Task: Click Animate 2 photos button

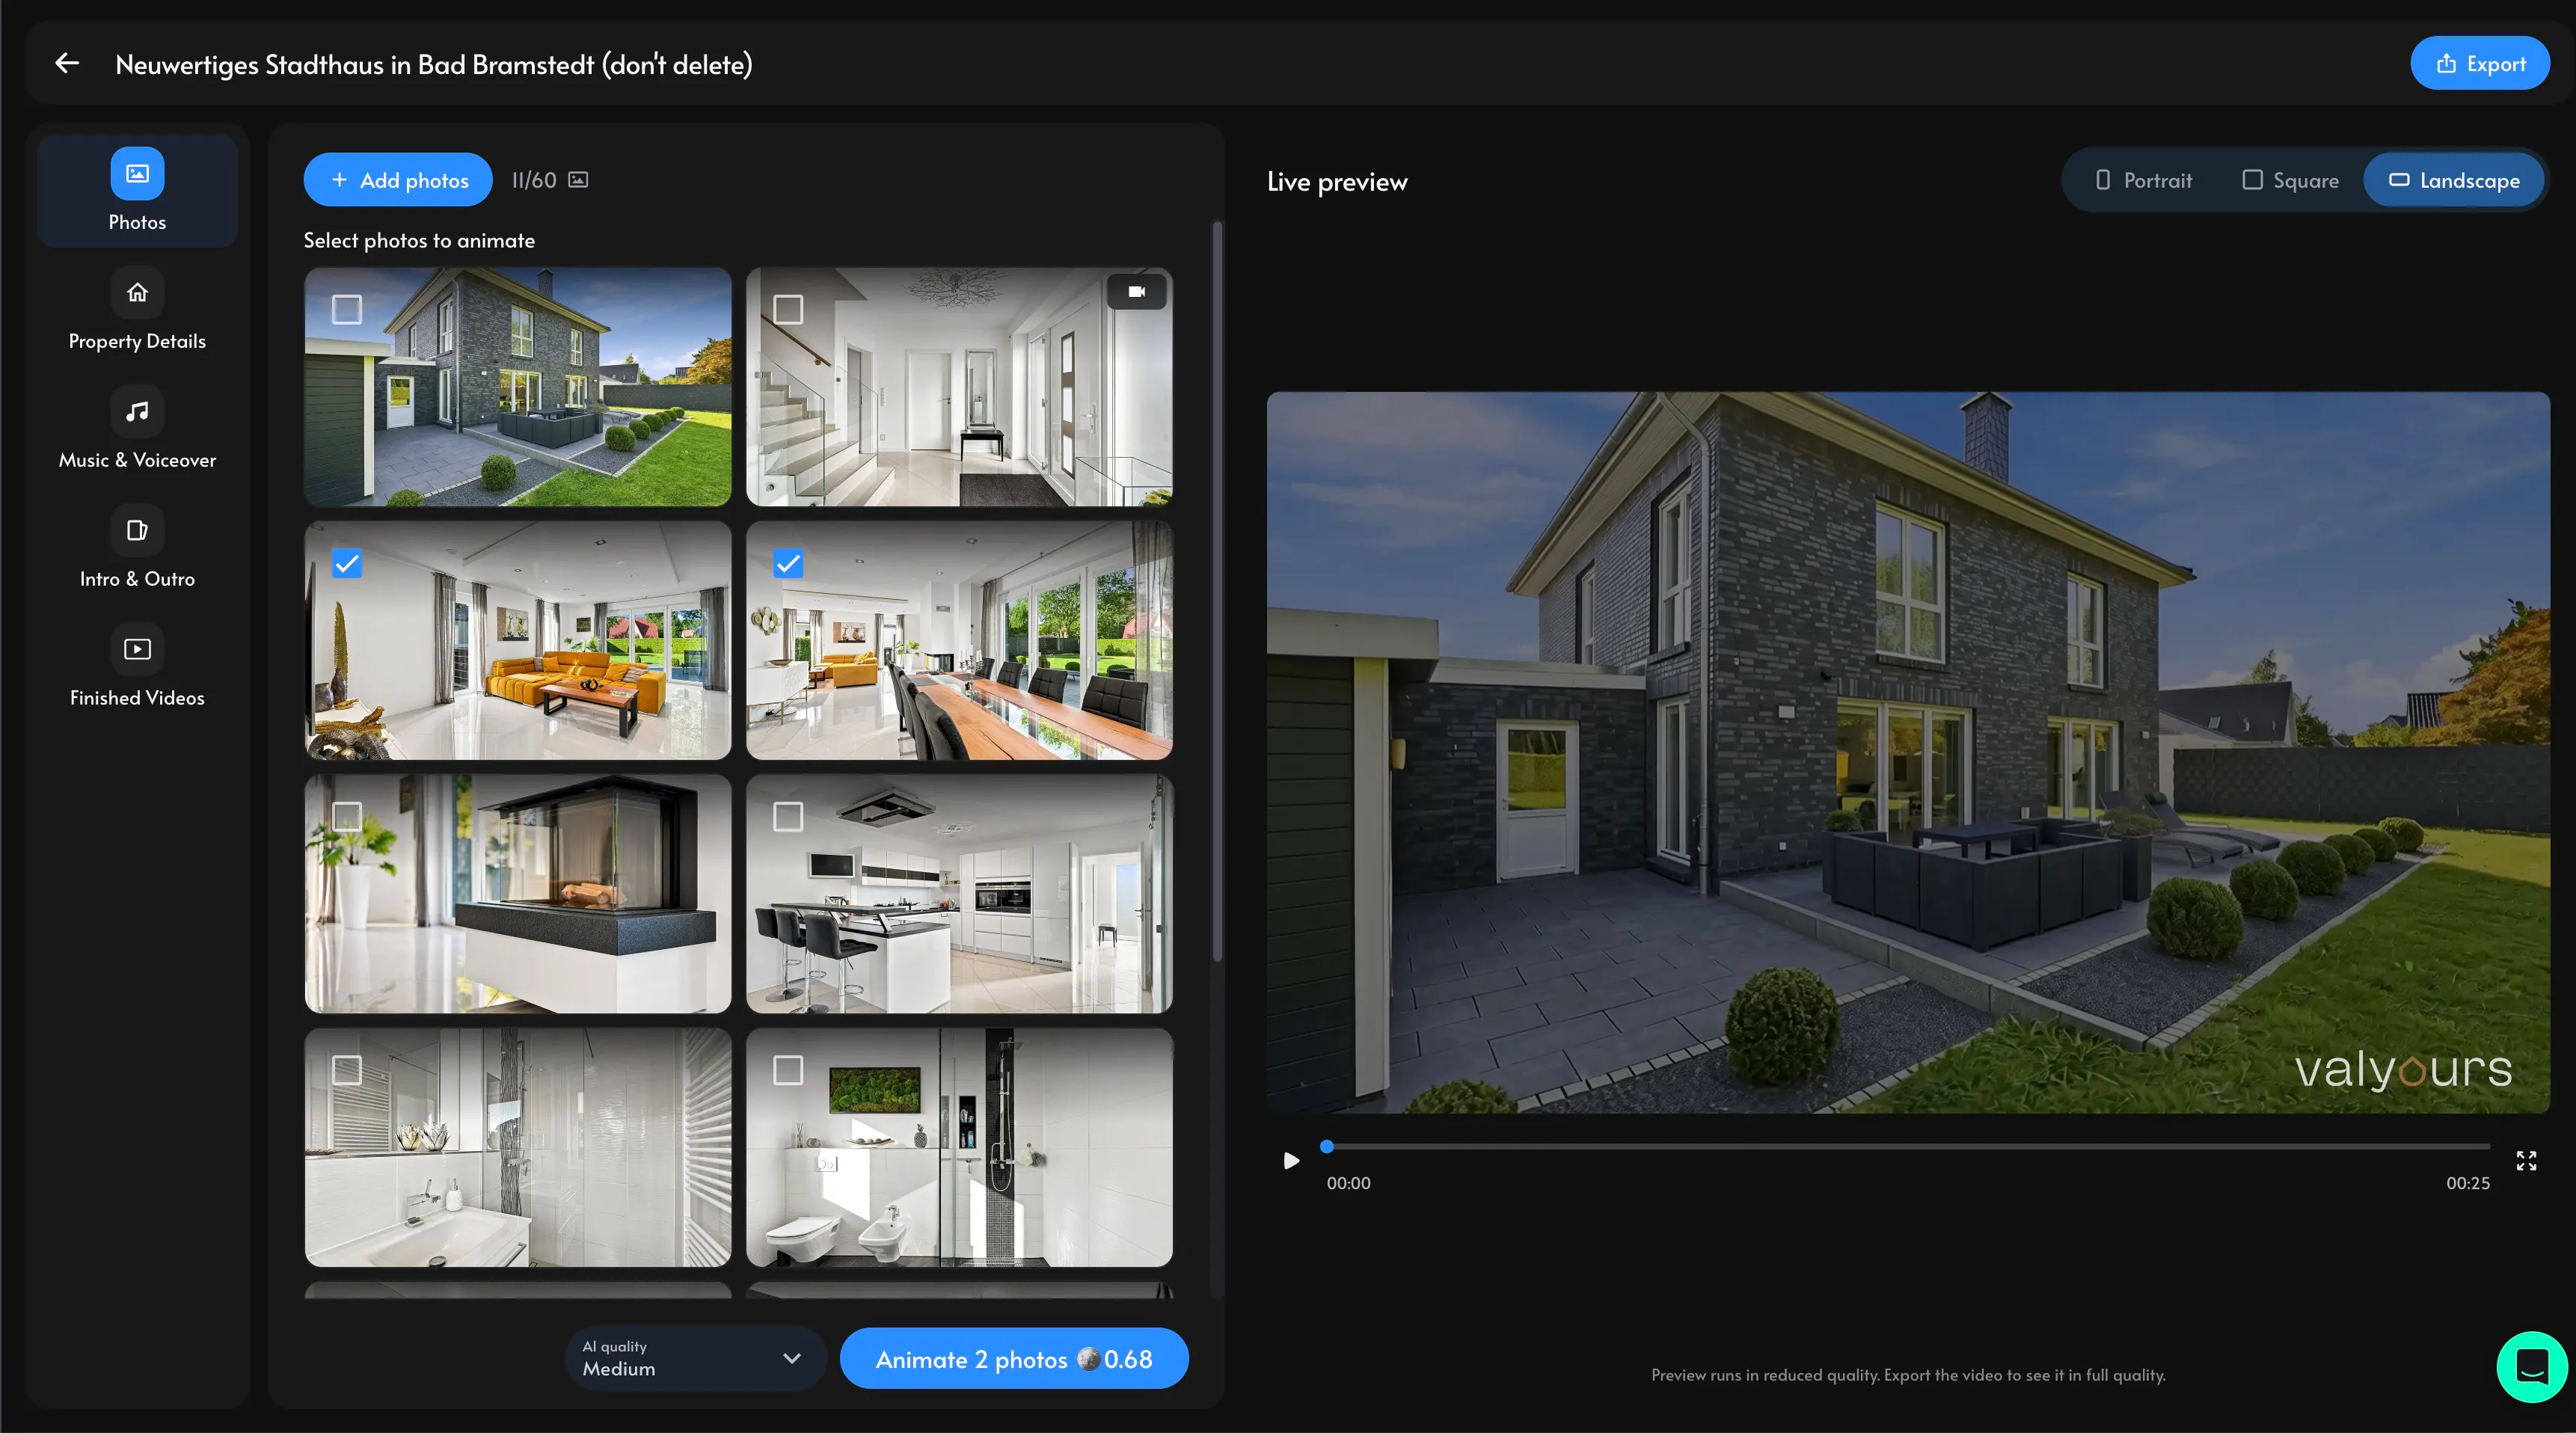Action: coord(1014,1359)
